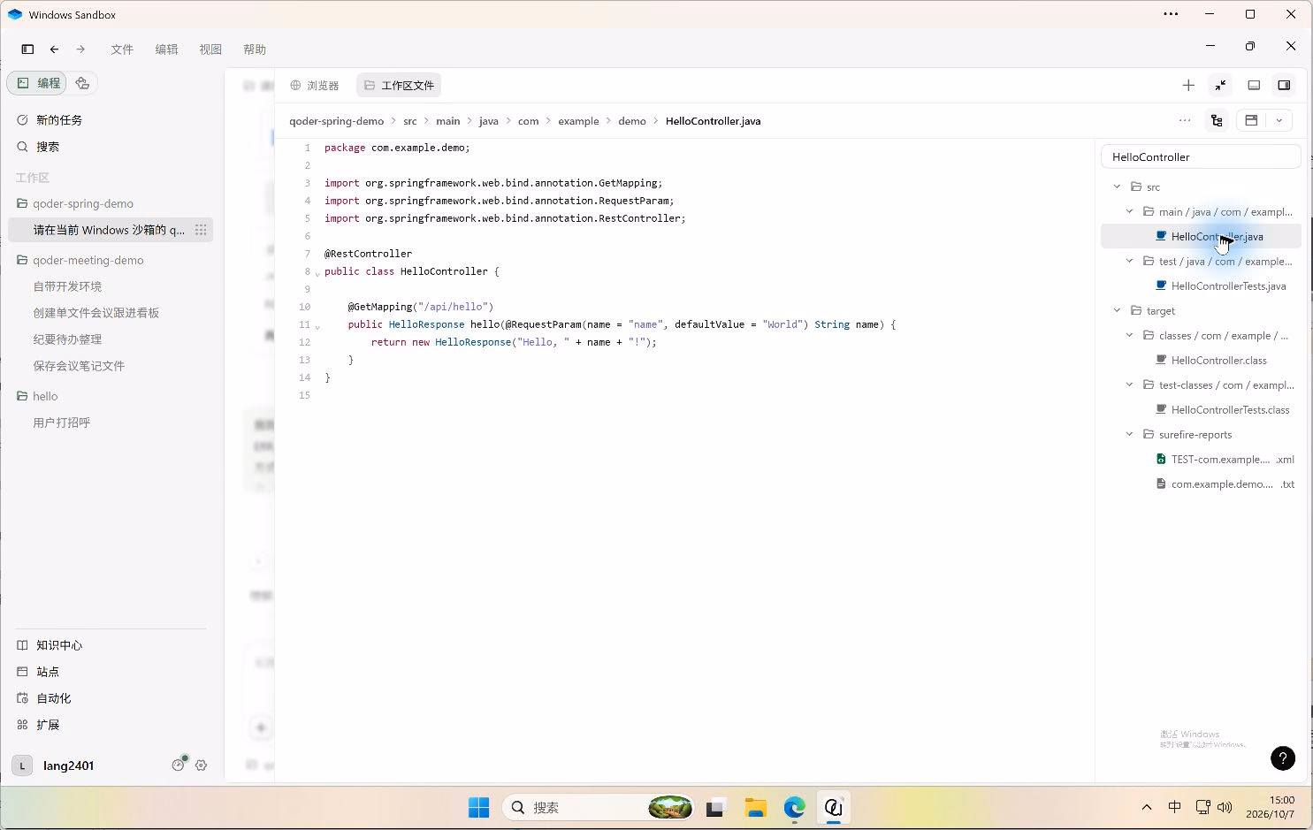
Task: Open the 编辑 menu
Action: [x=166, y=49]
